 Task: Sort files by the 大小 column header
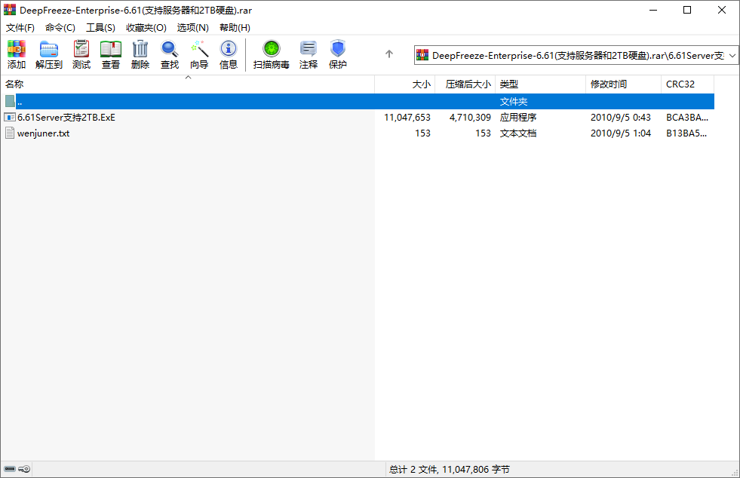click(422, 84)
